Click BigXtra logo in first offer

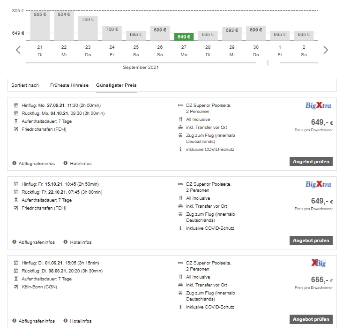(318, 106)
